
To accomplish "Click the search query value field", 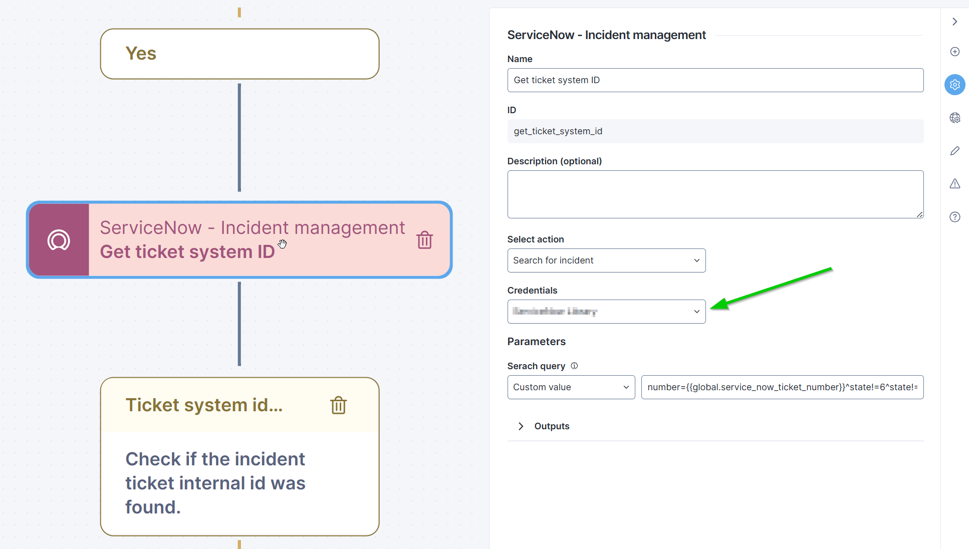I will click(x=782, y=387).
